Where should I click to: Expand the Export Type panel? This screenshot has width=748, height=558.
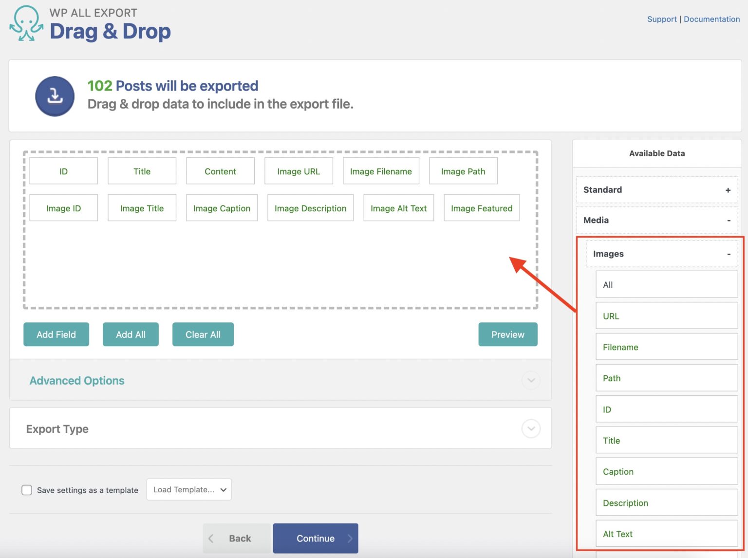coord(531,428)
